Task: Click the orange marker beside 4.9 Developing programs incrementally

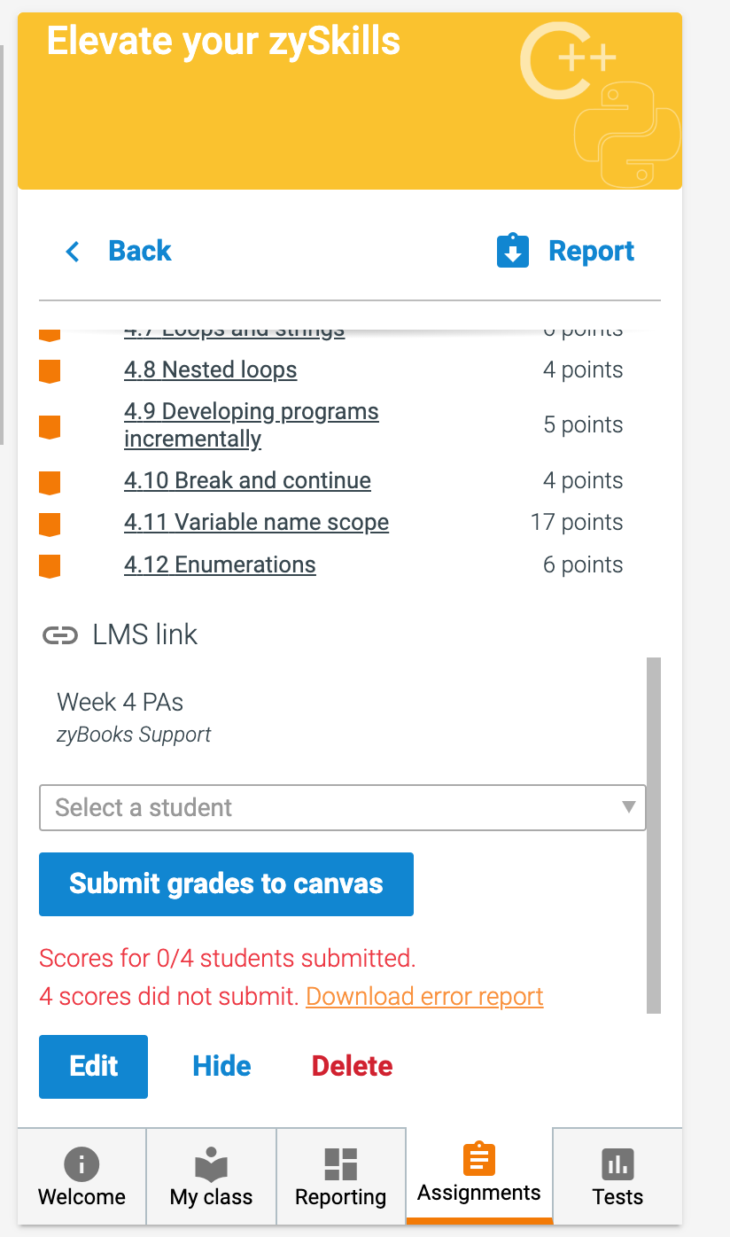Action: click(50, 426)
